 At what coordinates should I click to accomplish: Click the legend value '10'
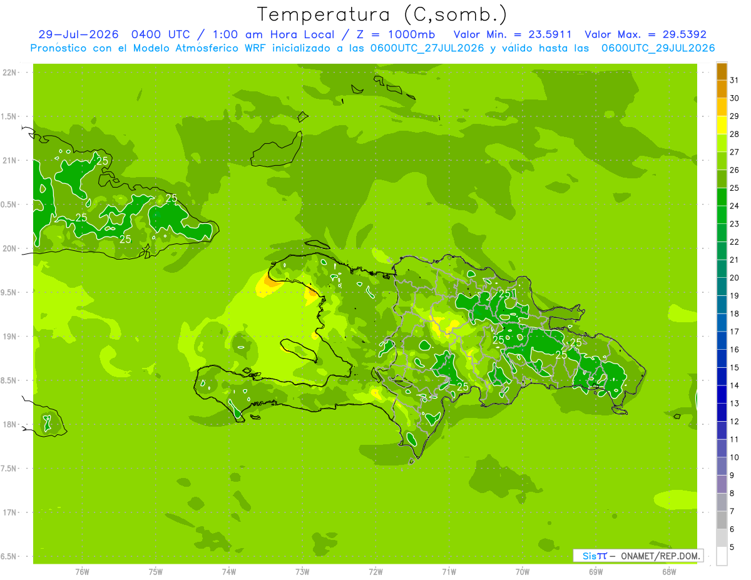pos(734,457)
